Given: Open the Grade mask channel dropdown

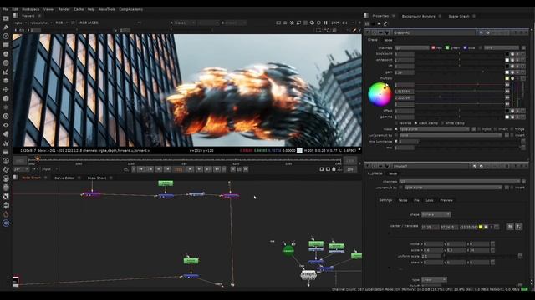Looking at the screenshot, I should pos(435,129).
